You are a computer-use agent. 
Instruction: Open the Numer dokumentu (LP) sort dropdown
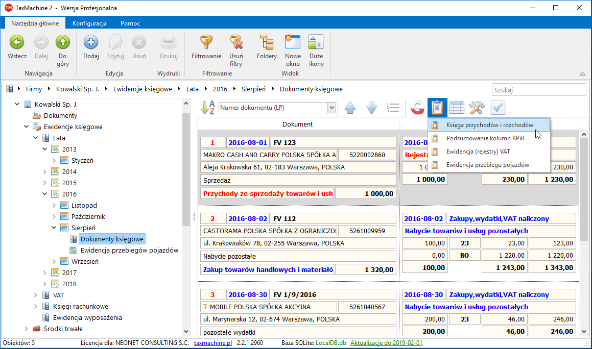coord(331,108)
